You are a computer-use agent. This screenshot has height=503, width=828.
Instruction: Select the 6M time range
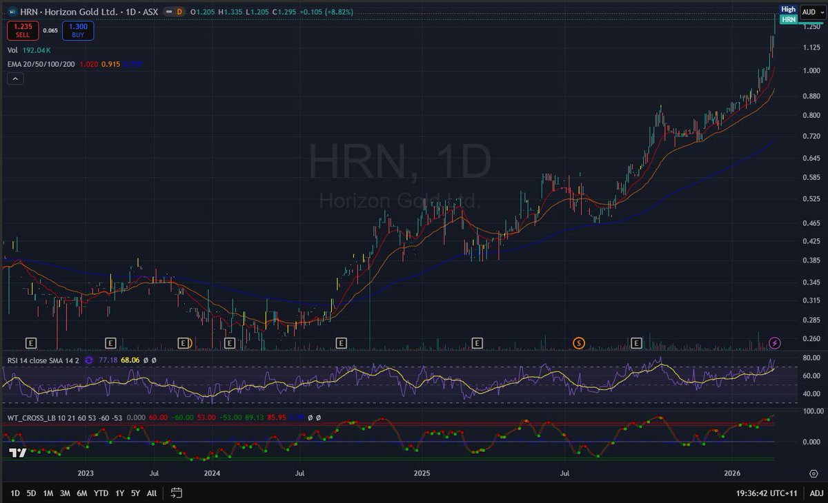tap(82, 493)
